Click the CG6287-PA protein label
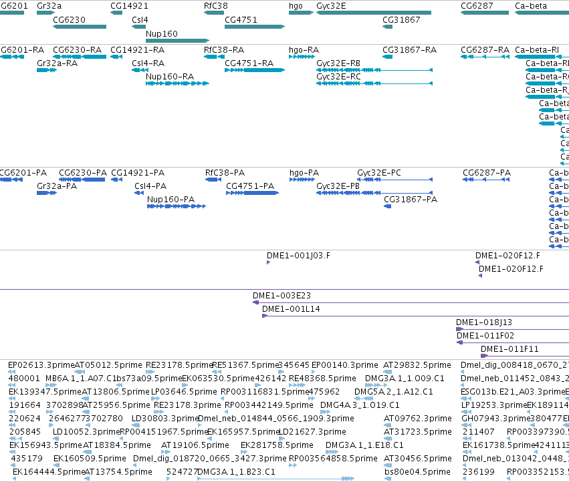569x482 pixels. pos(487,173)
